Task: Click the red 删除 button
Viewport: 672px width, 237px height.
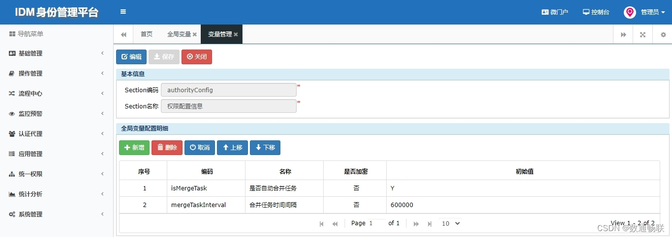Action: tap(167, 148)
